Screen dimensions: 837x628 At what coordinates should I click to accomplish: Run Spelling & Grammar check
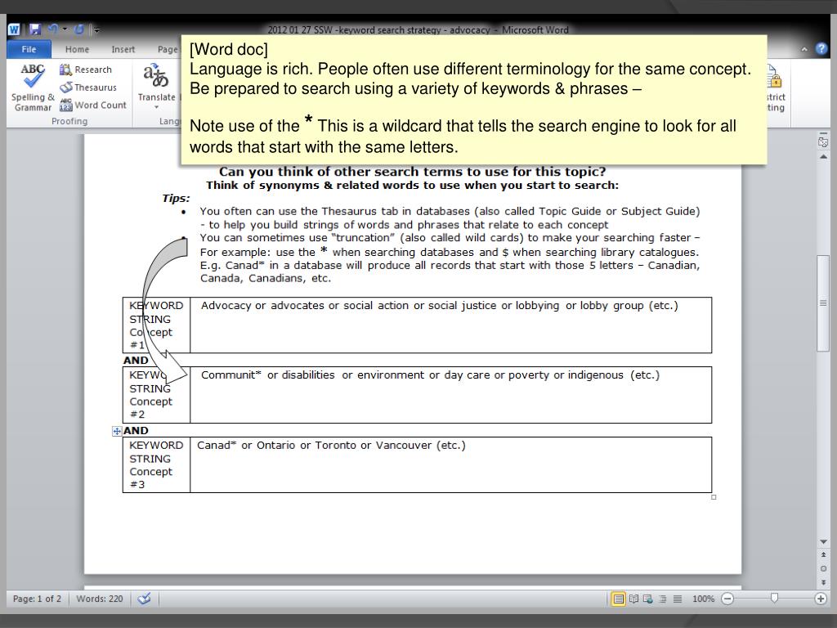[33, 87]
